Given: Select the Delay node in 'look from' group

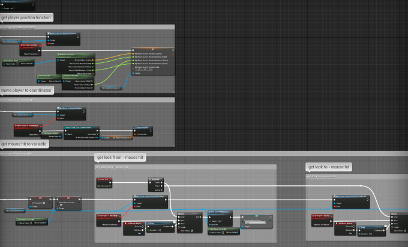Looking at the screenshot, I should click(x=161, y=227).
